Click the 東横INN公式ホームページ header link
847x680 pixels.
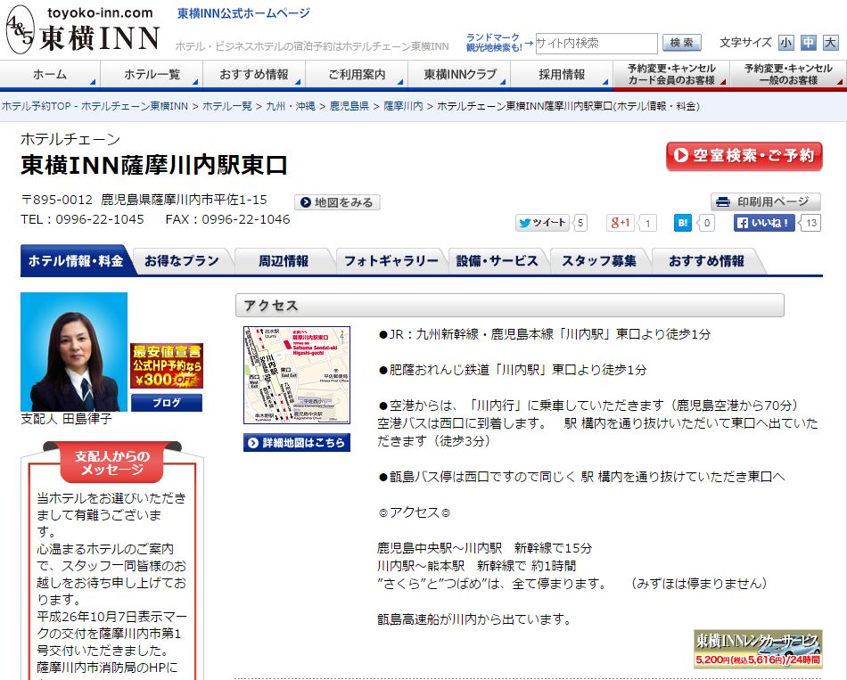243,13
